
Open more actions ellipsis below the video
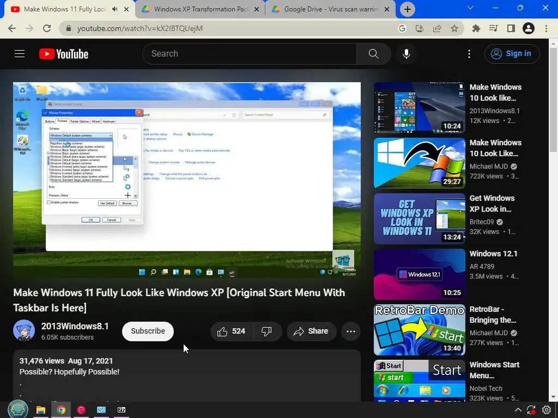pyautogui.click(x=351, y=331)
